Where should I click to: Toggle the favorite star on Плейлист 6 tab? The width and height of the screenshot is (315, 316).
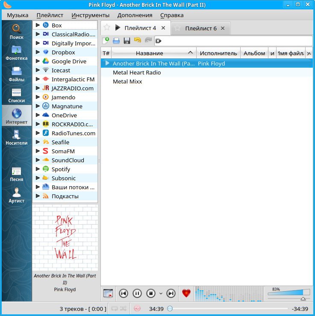(x=177, y=28)
